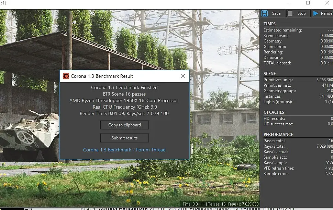Screen dimensions: 333x210
Task: Click the Save button label
Action: tap(276, 13)
